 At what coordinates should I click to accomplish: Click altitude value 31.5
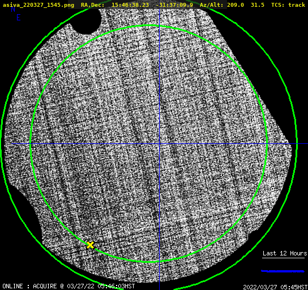[x=257, y=5]
